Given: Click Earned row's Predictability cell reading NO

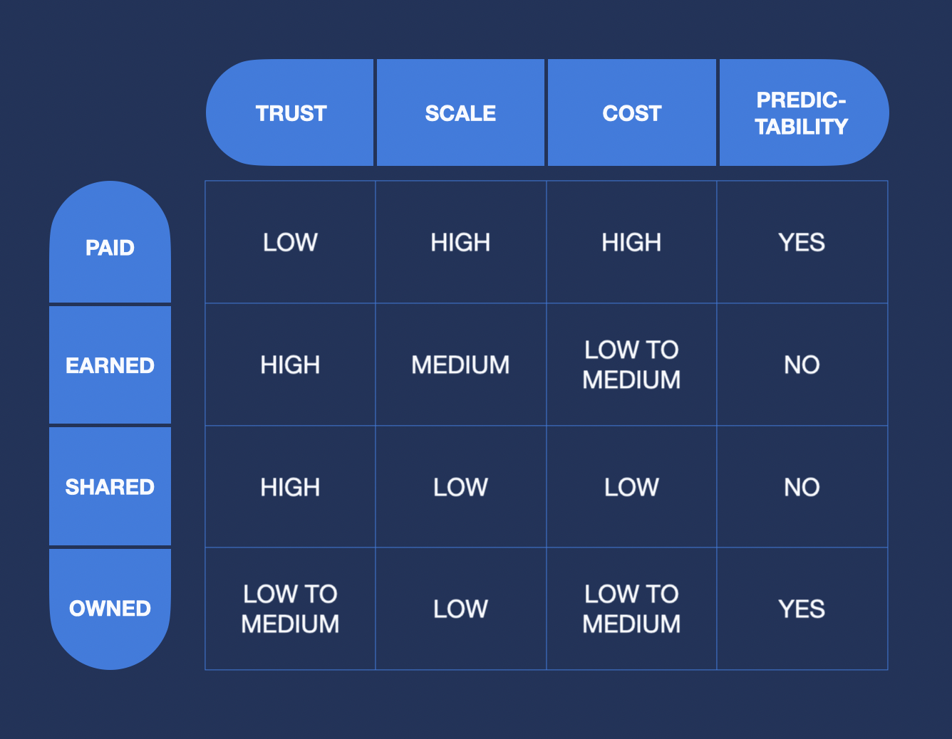Looking at the screenshot, I should (x=802, y=365).
